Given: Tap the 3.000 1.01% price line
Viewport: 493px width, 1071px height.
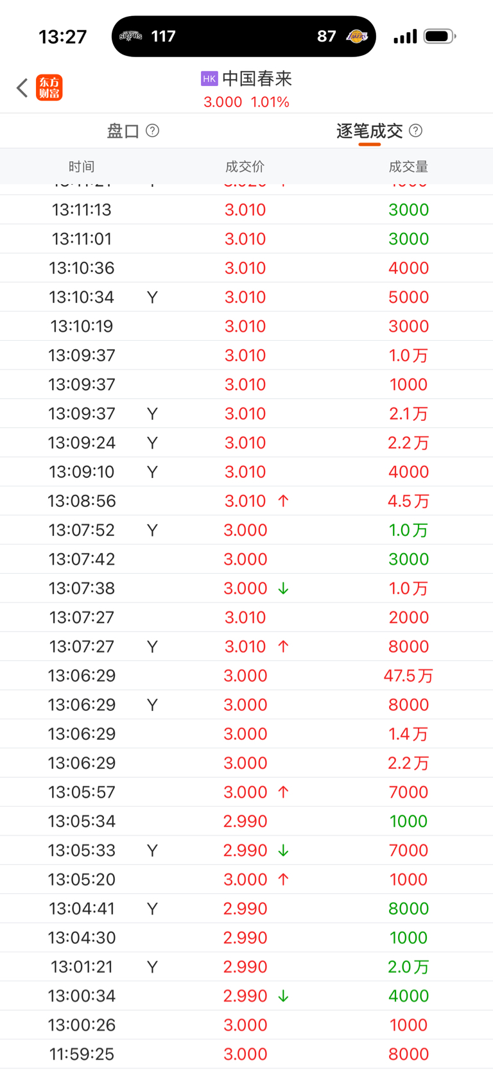Looking at the screenshot, I should click(246, 102).
